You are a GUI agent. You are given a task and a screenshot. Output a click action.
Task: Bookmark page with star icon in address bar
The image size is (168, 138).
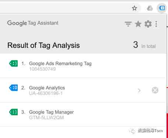[134, 8]
